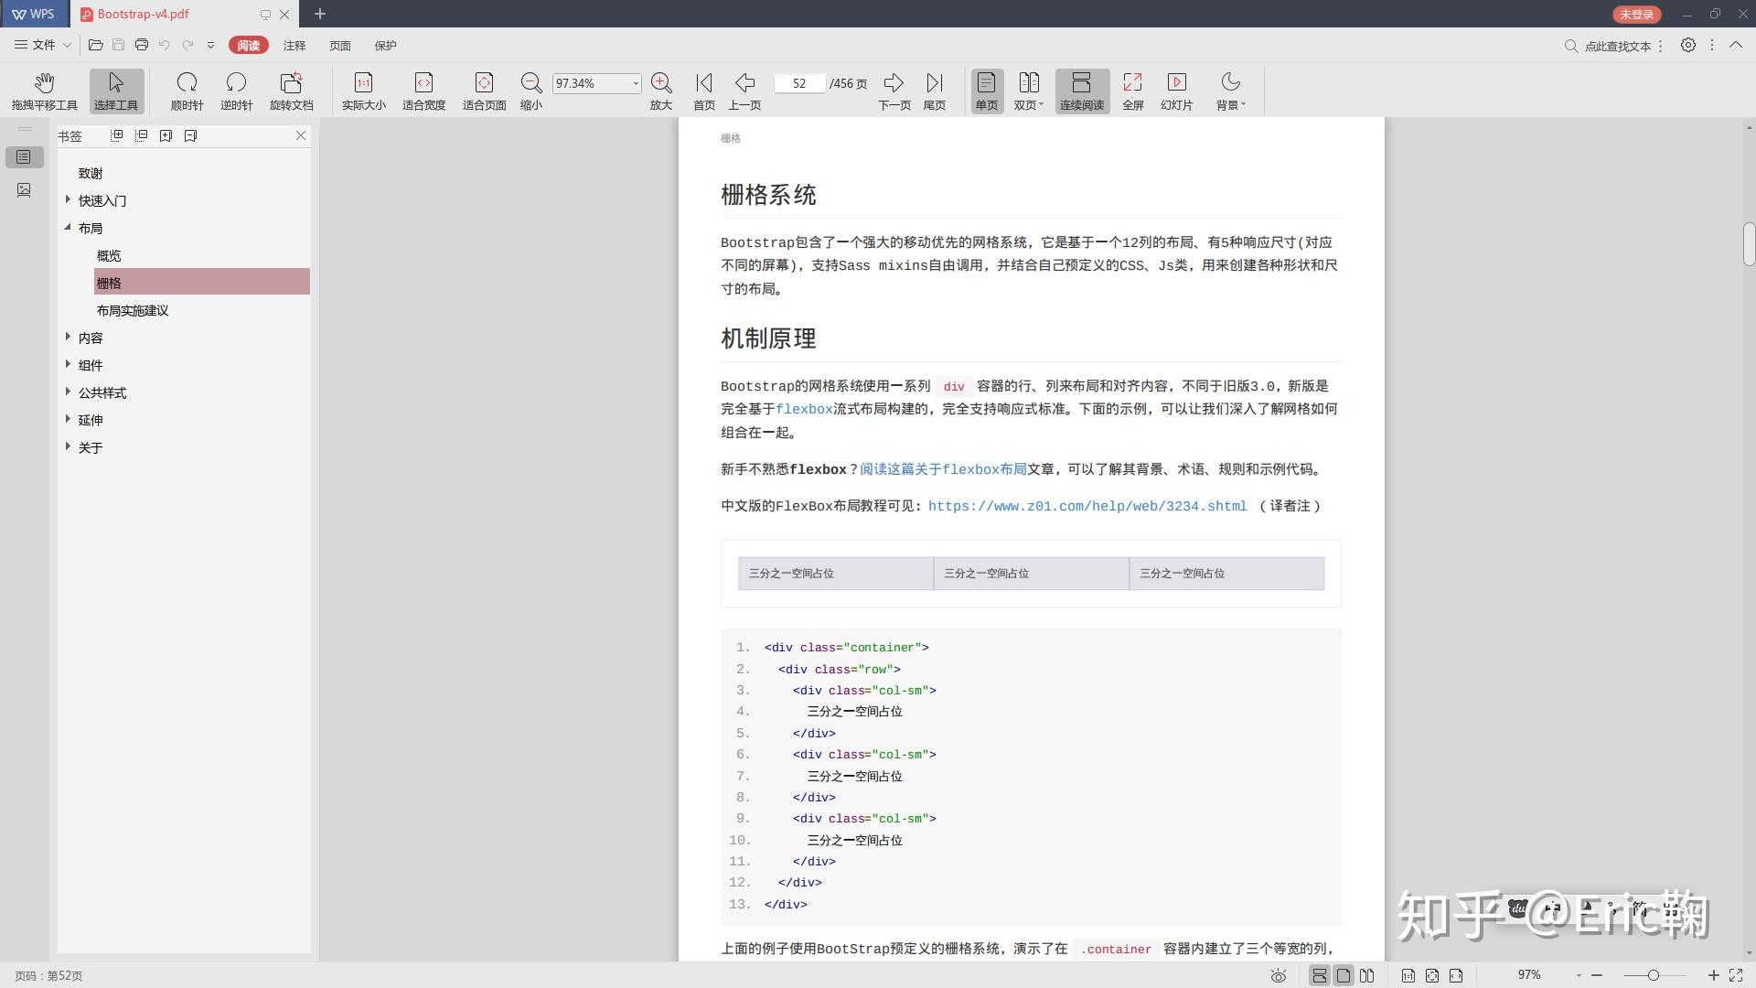1756x988 pixels.
Task: Add a new bookmark icon
Action: tap(166, 135)
